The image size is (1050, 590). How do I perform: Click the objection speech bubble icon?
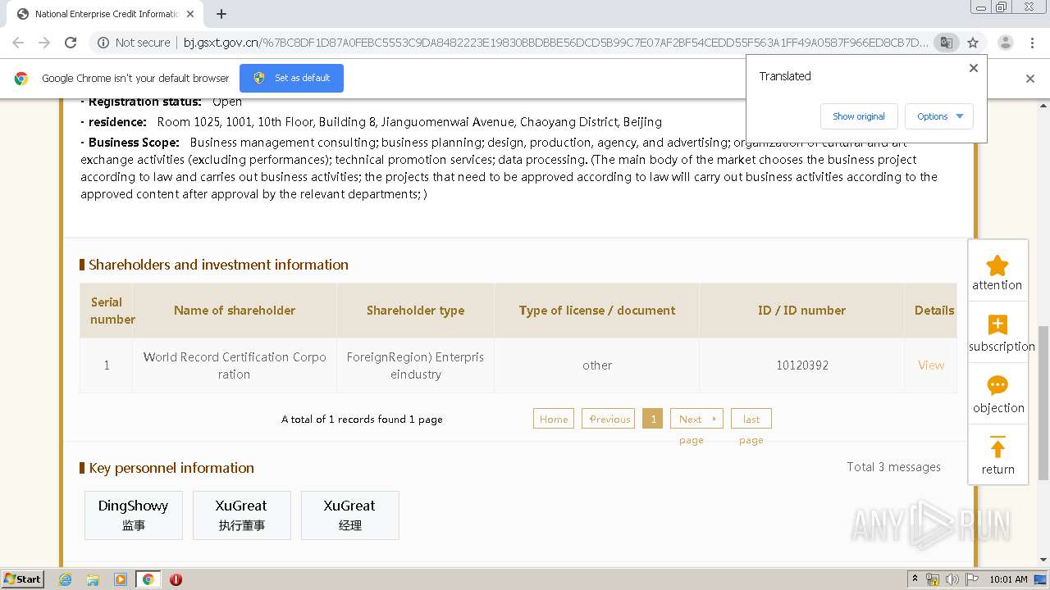997,386
